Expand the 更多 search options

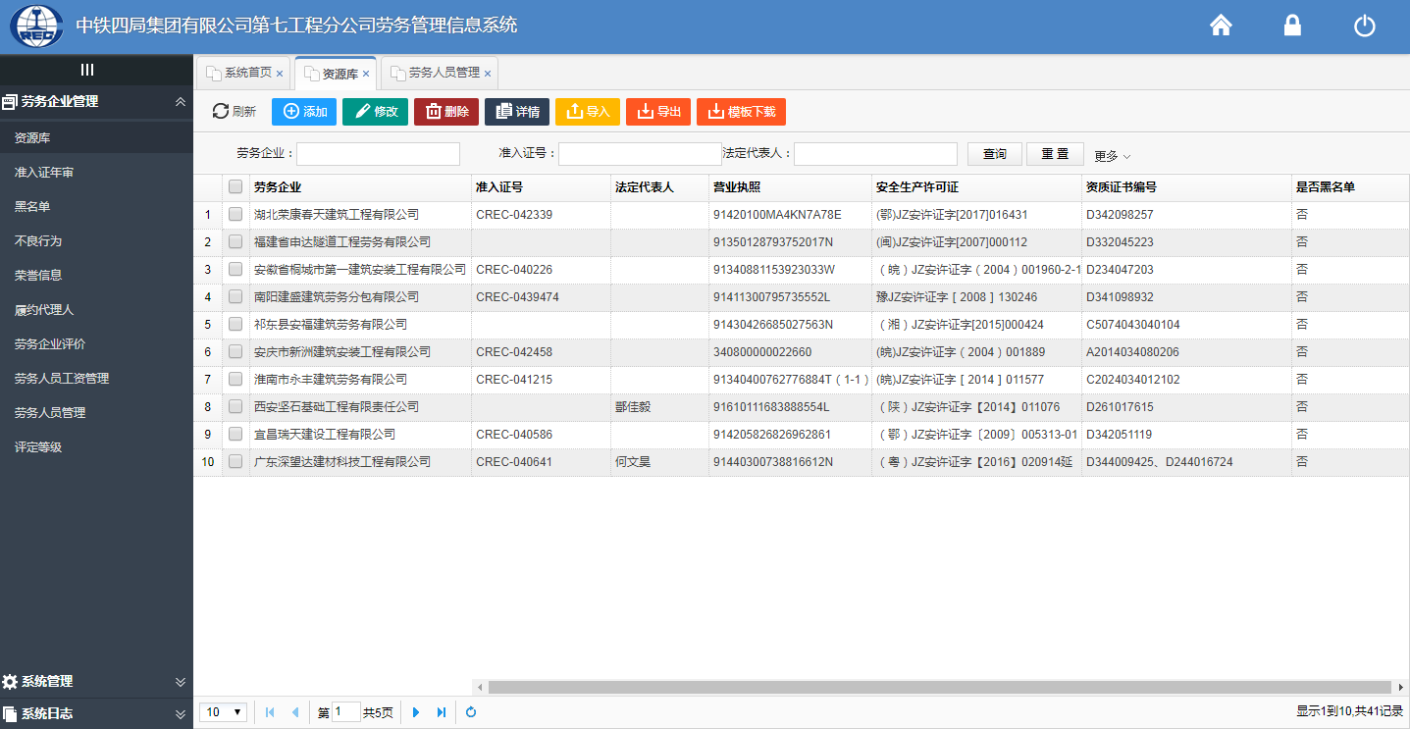(1113, 156)
